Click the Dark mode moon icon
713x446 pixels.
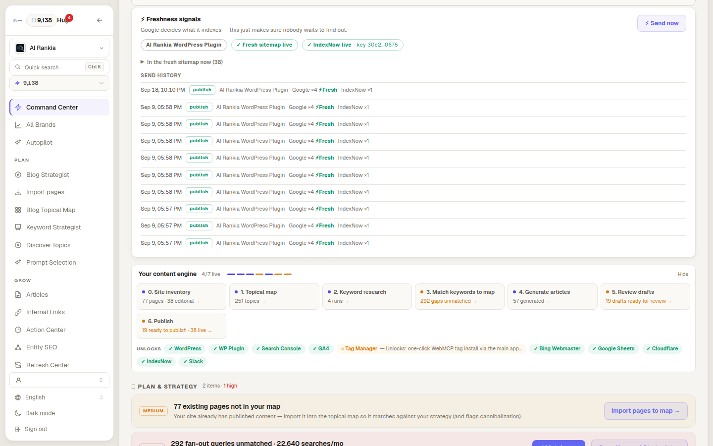click(18, 413)
